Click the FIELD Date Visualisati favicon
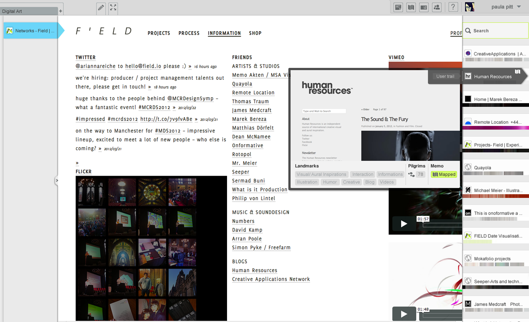The image size is (529, 322). click(x=468, y=236)
